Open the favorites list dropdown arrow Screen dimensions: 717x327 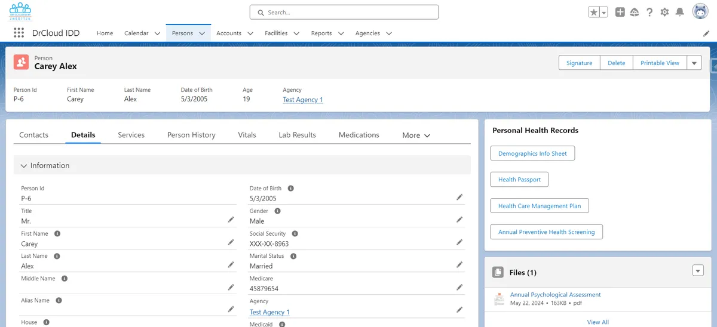point(603,12)
